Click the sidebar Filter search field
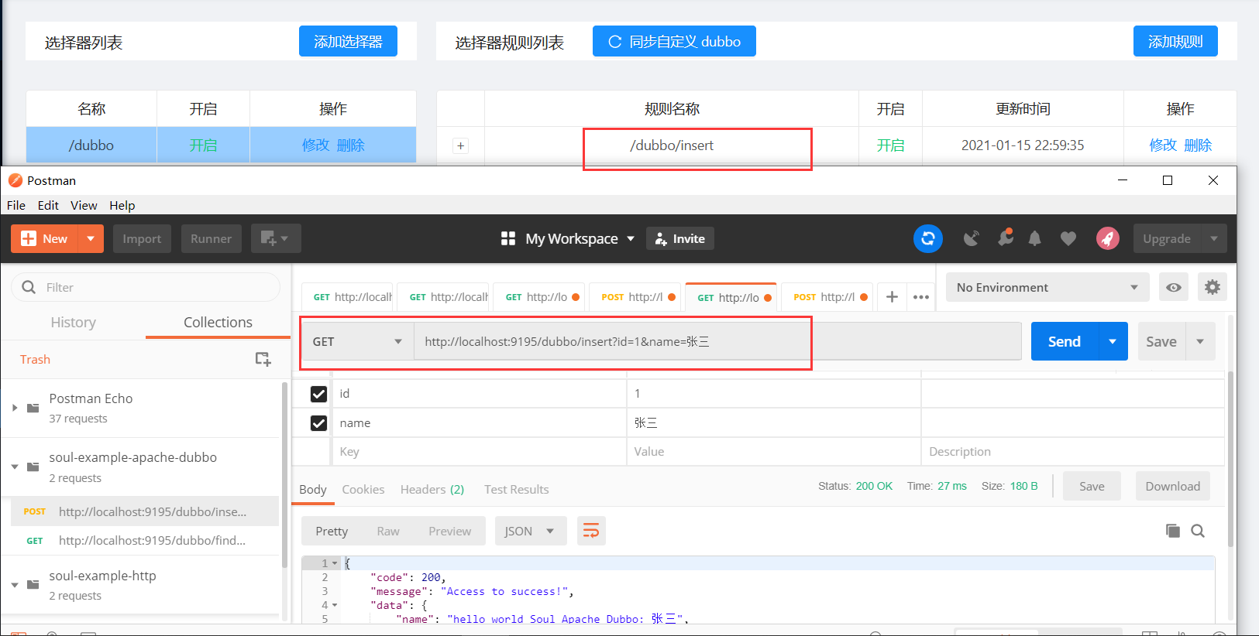 [146, 287]
